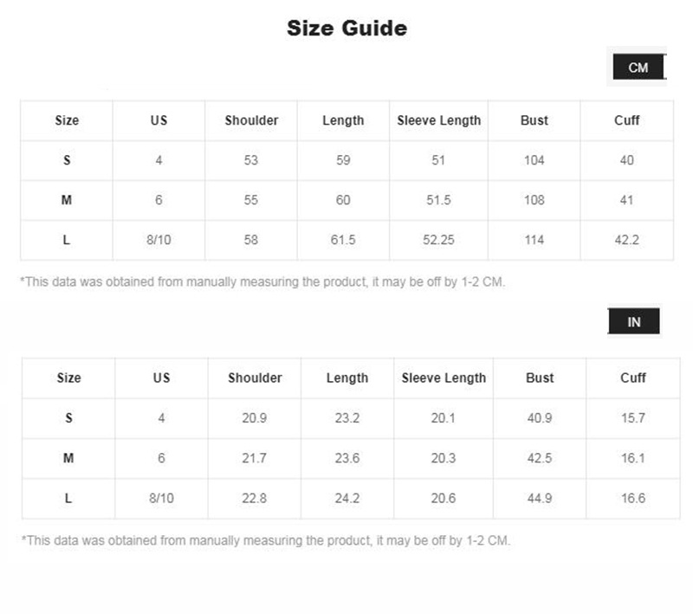Viewport: 693px width, 614px height.
Task: Click the 20.9 shoulder measurement
Action: coord(255,418)
